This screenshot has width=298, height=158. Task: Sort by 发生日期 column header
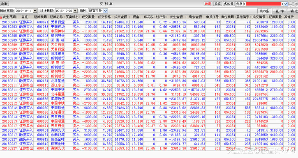(9, 17)
